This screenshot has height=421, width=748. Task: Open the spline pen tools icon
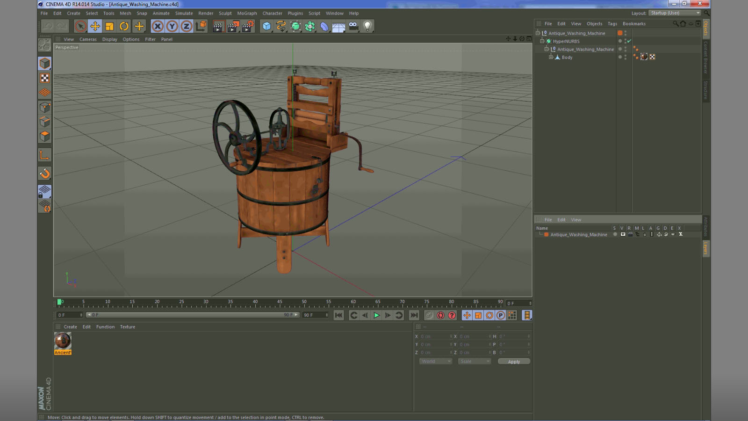pos(281,26)
